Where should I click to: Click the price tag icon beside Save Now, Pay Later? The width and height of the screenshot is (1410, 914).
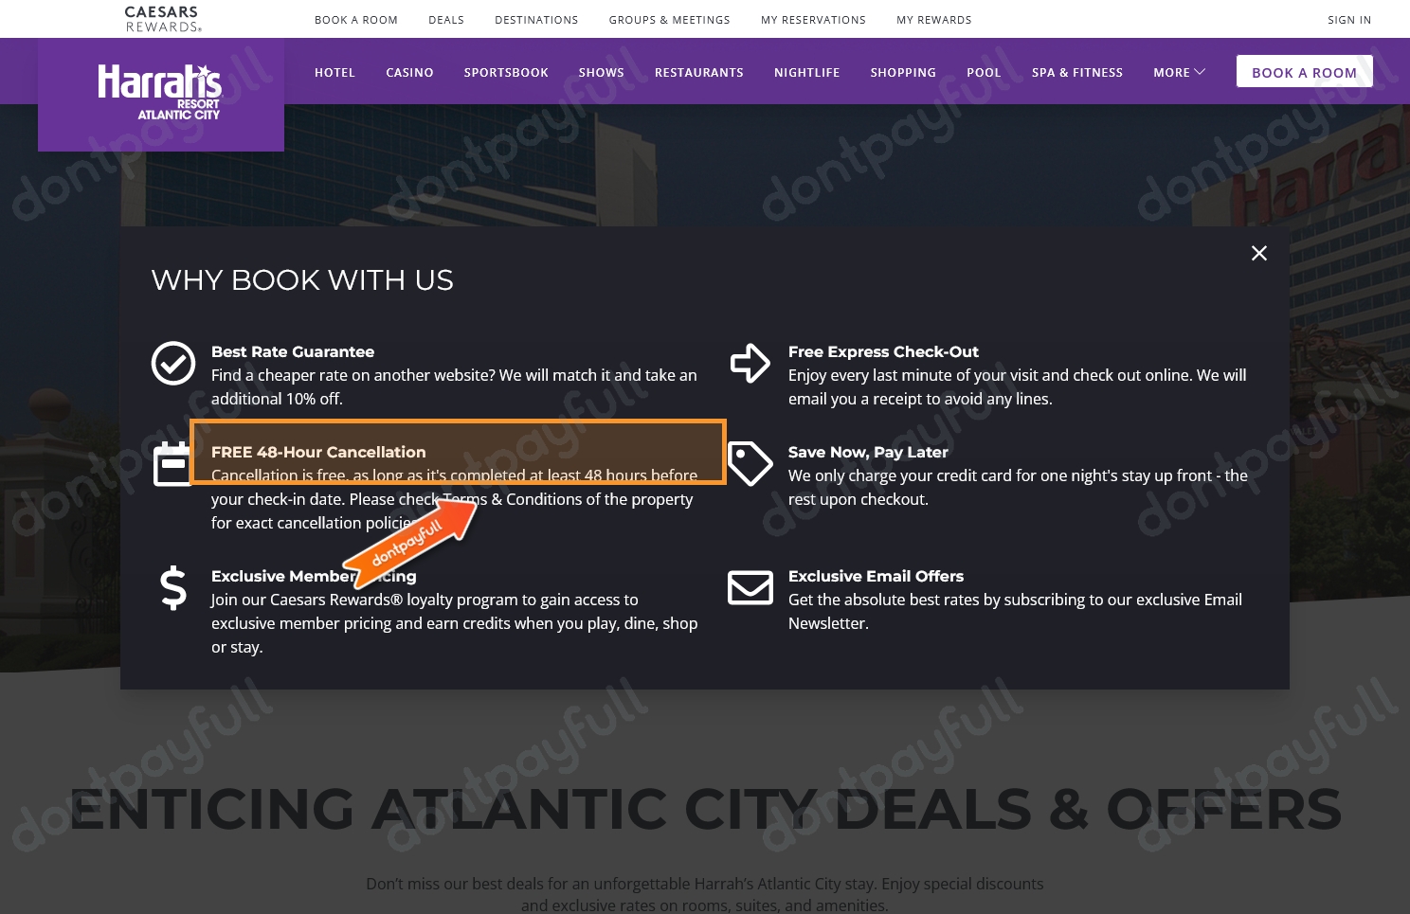pos(750,463)
